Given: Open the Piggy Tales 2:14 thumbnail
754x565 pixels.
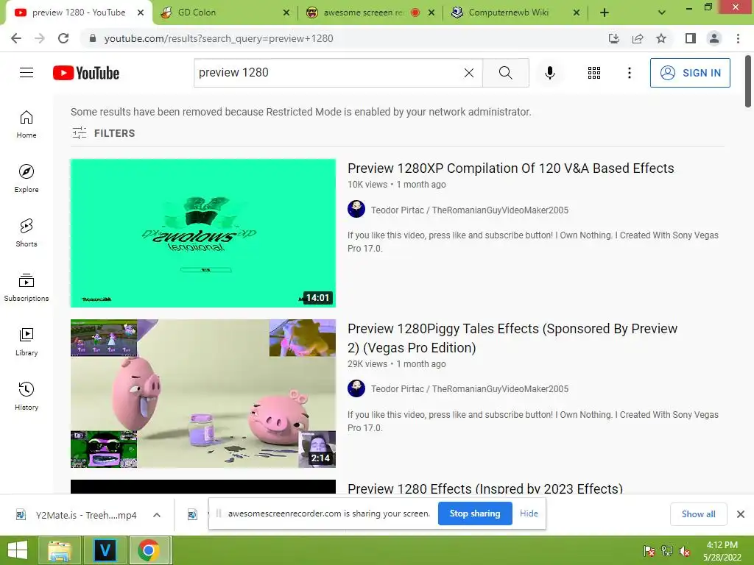Looking at the screenshot, I should pos(203,394).
